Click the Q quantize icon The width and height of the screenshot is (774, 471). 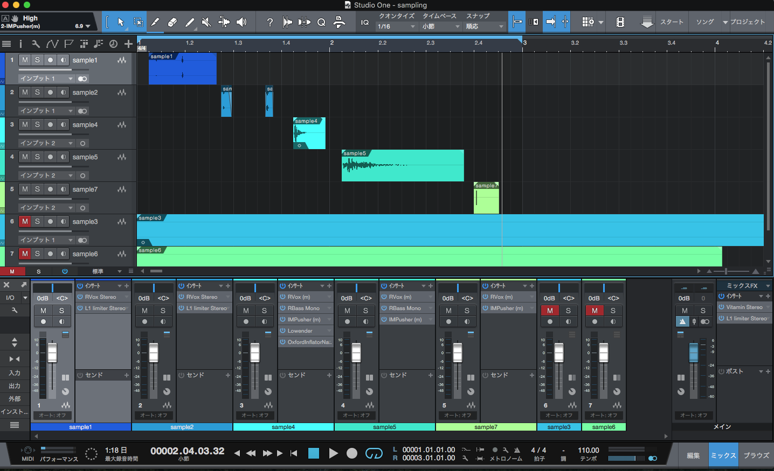coord(321,22)
